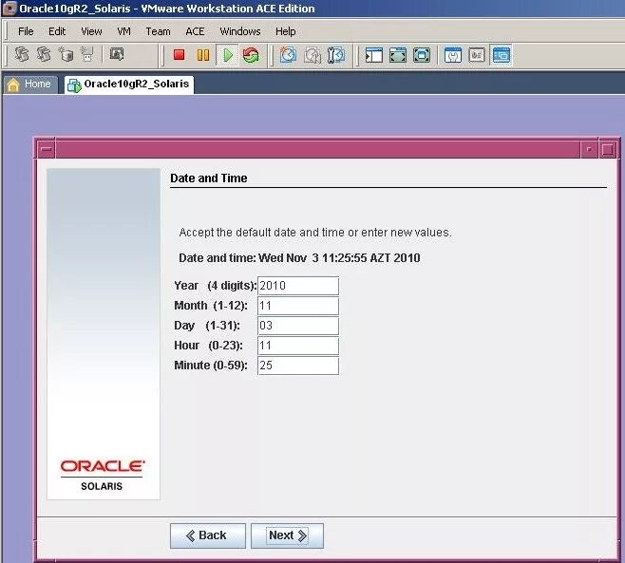
Task: Click the VMware title bar application icon
Action: 9,9
